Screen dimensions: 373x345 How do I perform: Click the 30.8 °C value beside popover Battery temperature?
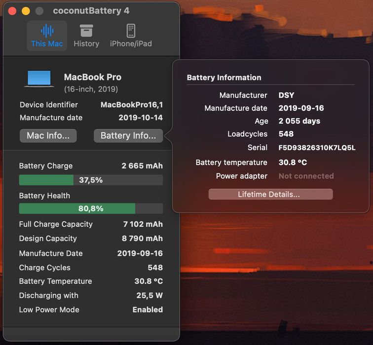coord(293,162)
